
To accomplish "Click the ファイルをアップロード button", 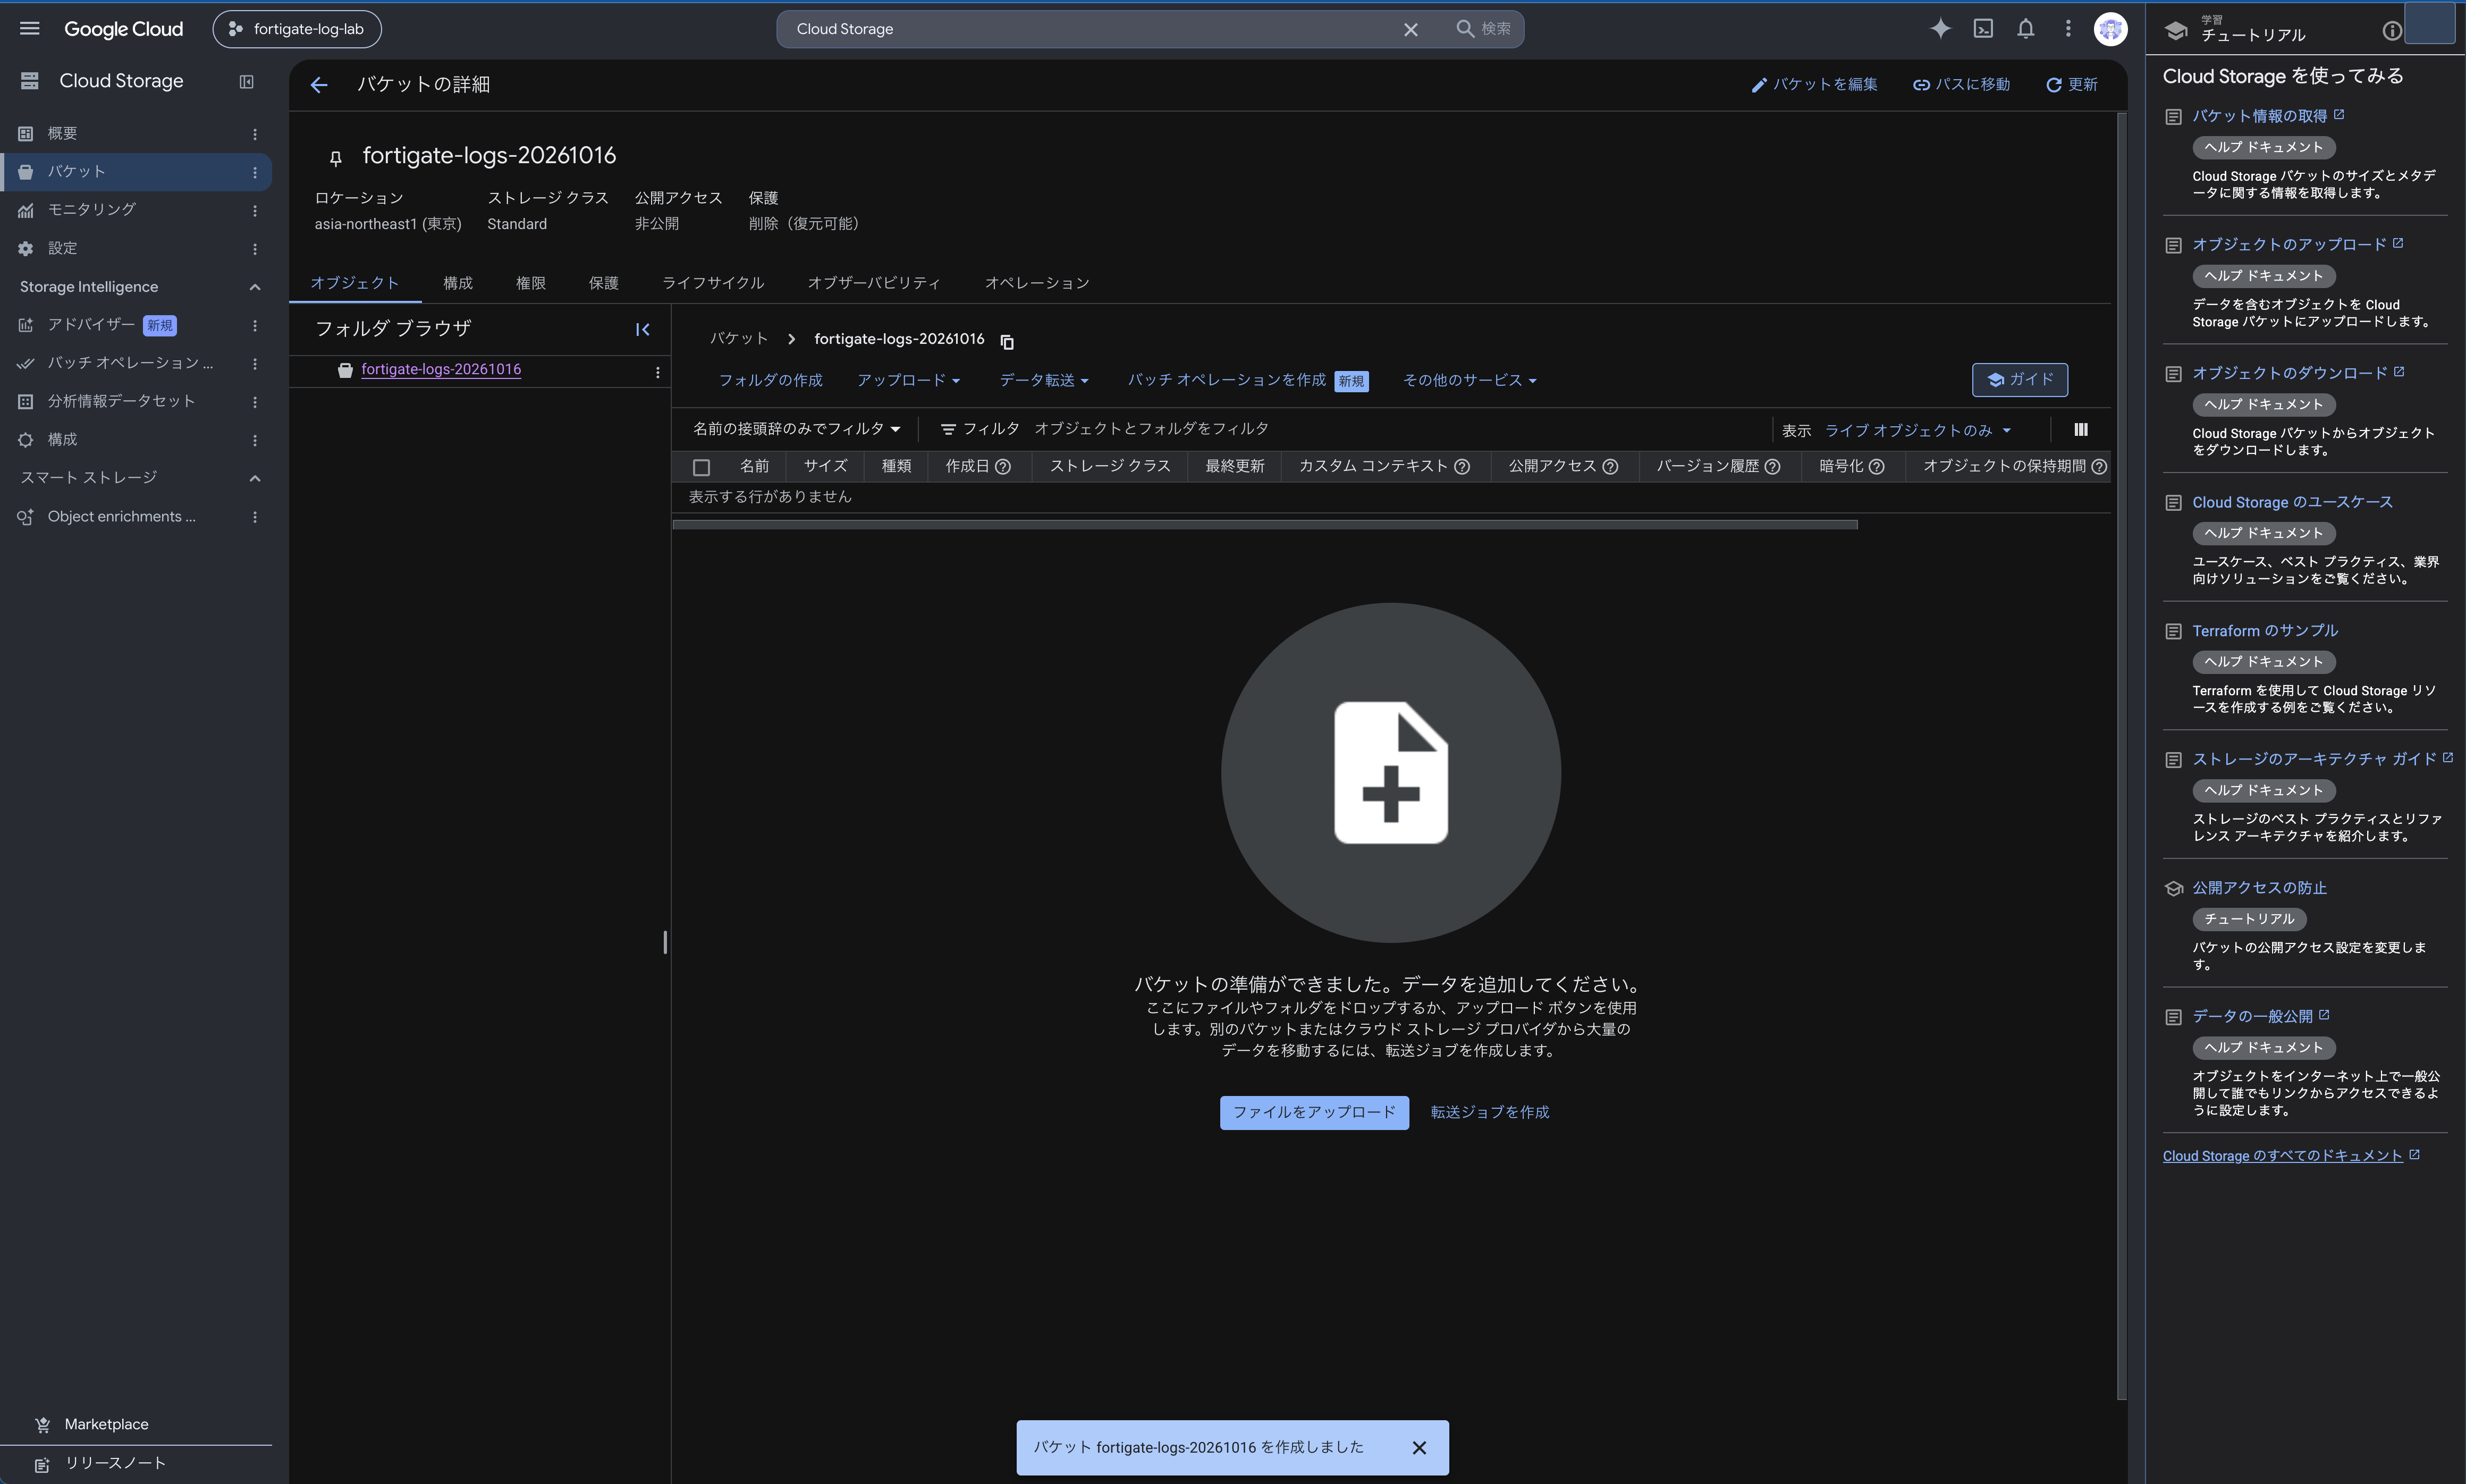I will click(1314, 1113).
